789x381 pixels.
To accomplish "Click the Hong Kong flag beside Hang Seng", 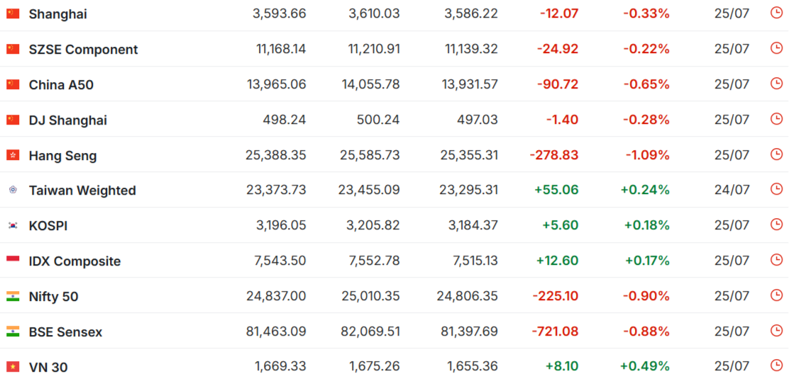I will [13, 155].
